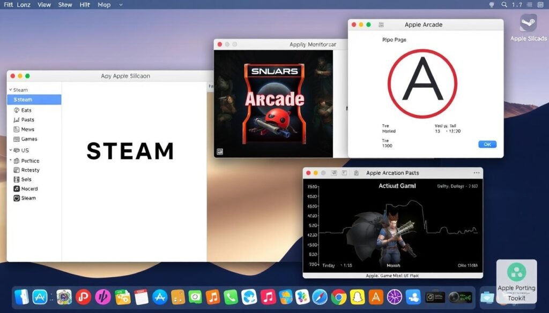The height and width of the screenshot is (313, 549).
Task: Expand the Portice sidebar group
Action: pyautogui.click(x=11, y=161)
